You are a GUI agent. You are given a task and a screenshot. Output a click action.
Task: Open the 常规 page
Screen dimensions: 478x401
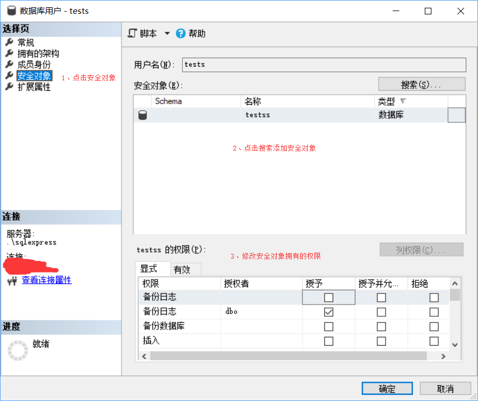click(26, 42)
